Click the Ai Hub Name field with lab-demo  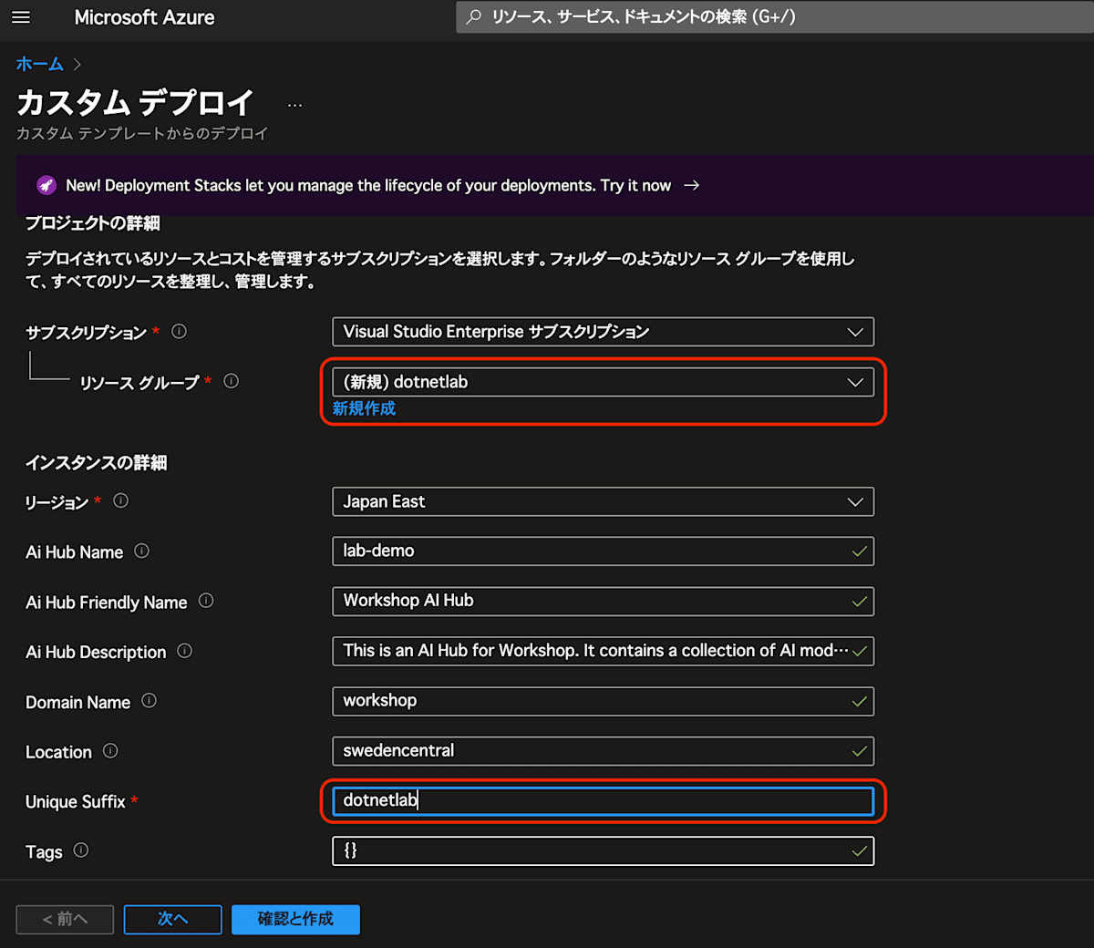click(603, 551)
